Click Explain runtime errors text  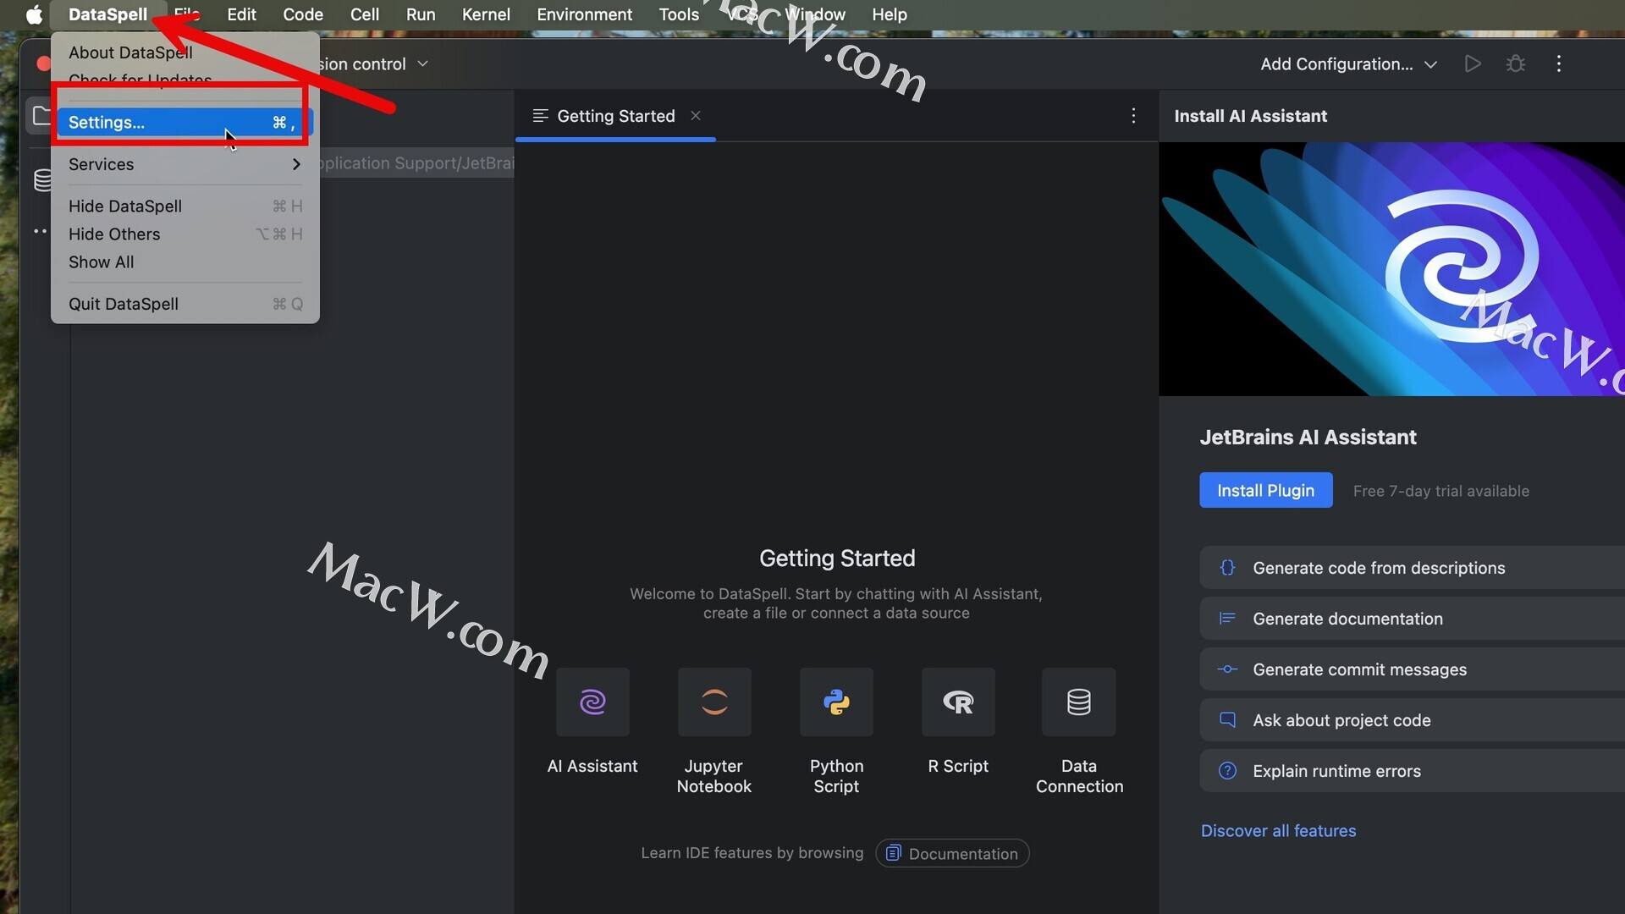(x=1336, y=771)
